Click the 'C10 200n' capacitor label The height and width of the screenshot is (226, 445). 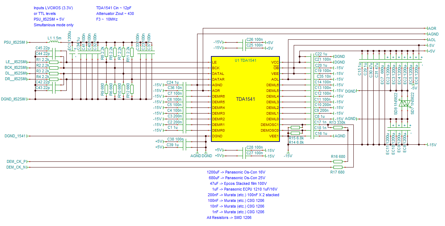click(322, 105)
